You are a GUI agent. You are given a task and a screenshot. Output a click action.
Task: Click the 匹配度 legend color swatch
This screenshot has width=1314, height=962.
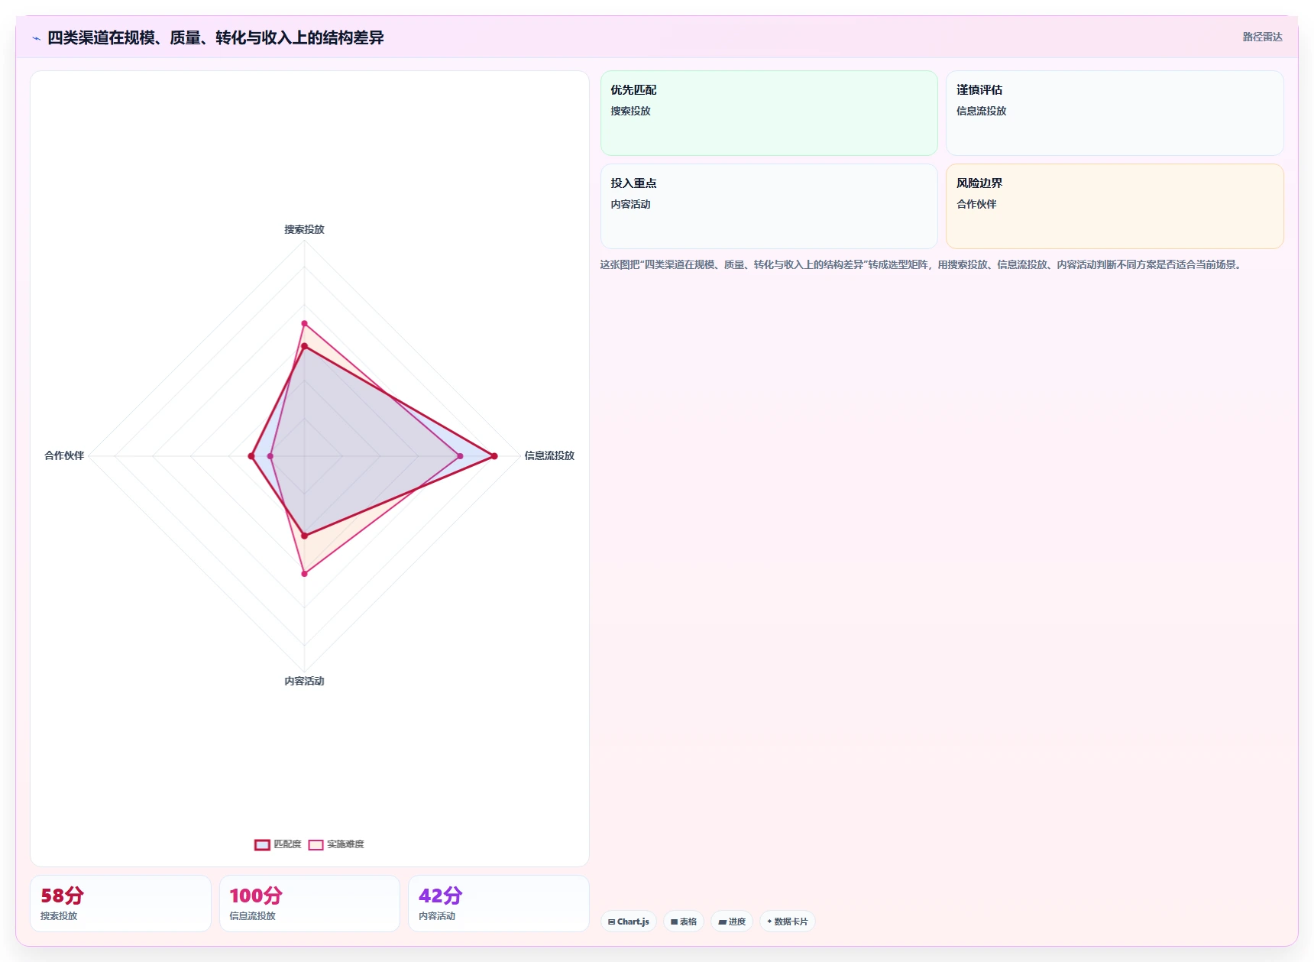point(262,844)
